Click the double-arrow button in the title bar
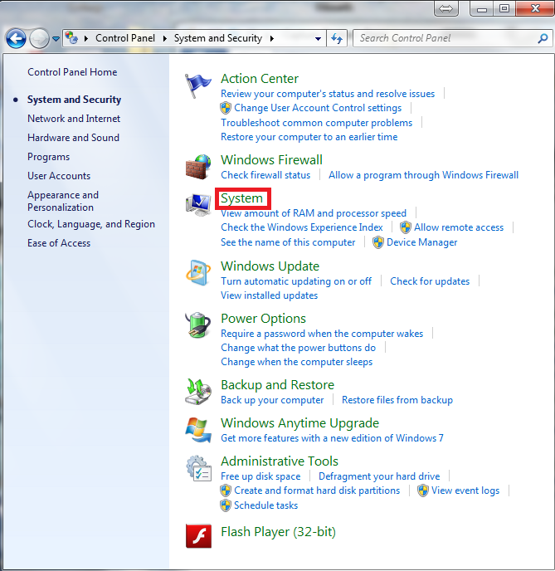This screenshot has height=571, width=555. pos(446,8)
